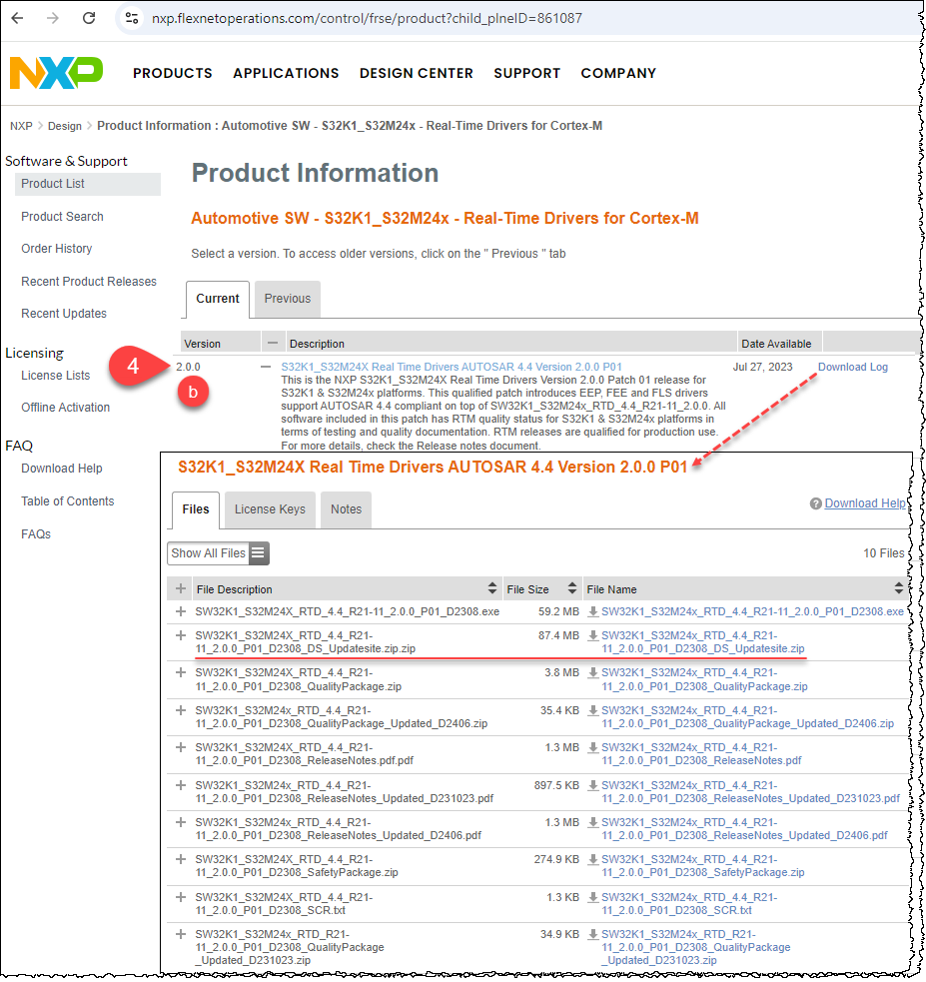Click the NXP logo

tap(56, 73)
